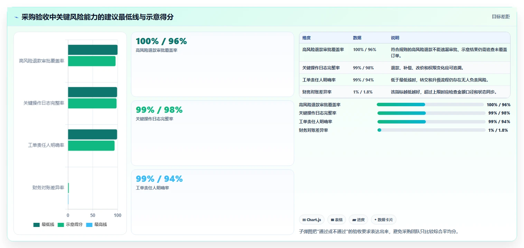Screen dimensions: 524x248
Task: Select the 数据卡片 chip label
Action: (385, 220)
